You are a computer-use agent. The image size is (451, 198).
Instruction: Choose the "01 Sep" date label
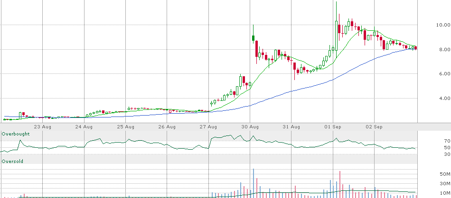(333, 127)
